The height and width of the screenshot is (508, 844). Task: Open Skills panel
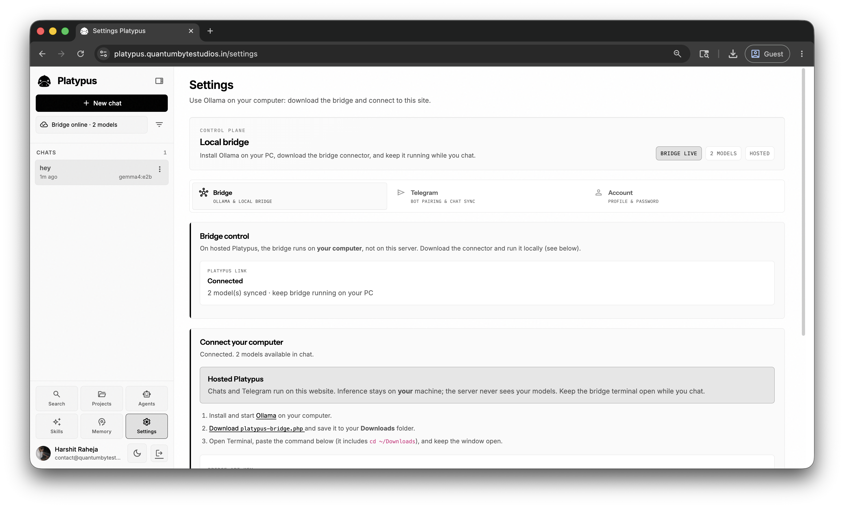pyautogui.click(x=57, y=426)
